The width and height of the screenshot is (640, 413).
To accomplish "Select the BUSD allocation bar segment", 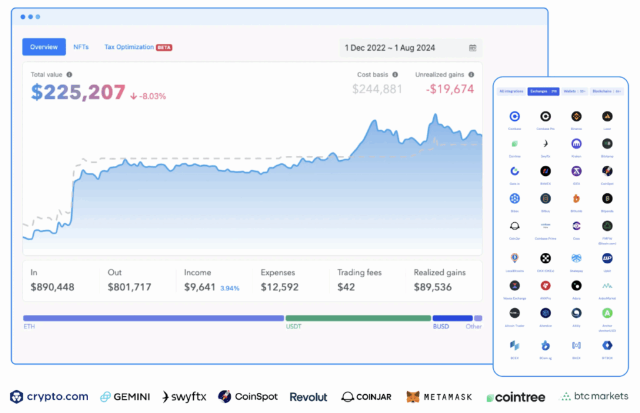I will tap(452, 318).
